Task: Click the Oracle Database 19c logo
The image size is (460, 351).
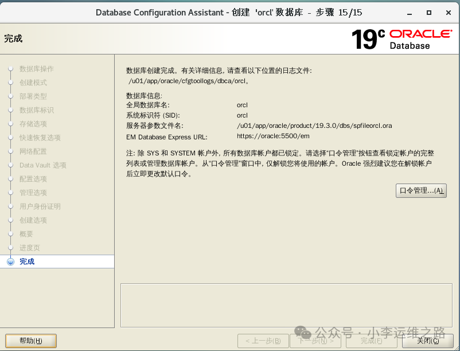Action: coord(401,39)
